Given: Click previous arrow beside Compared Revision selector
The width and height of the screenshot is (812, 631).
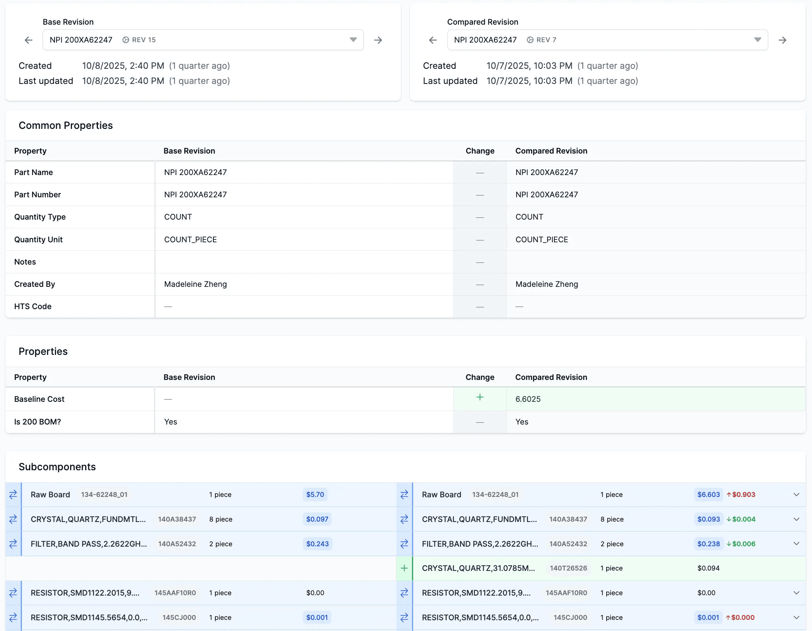Looking at the screenshot, I should click(433, 40).
